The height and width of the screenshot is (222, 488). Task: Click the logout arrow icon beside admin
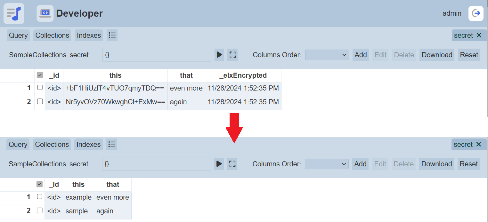(x=476, y=13)
